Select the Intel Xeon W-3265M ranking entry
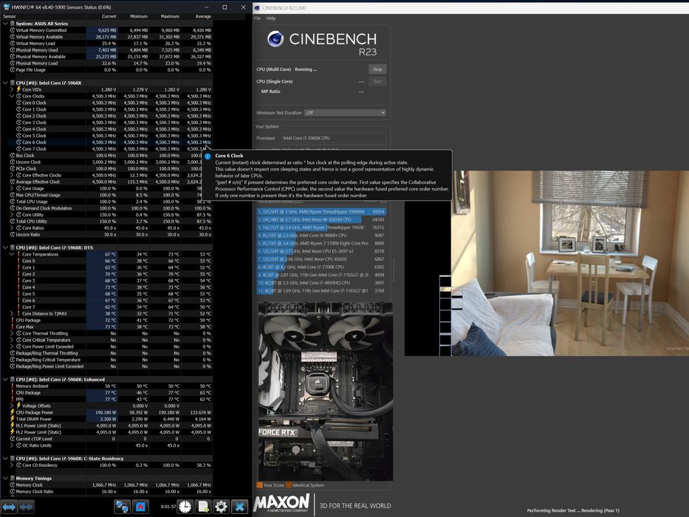689x517 pixels. 321,219
